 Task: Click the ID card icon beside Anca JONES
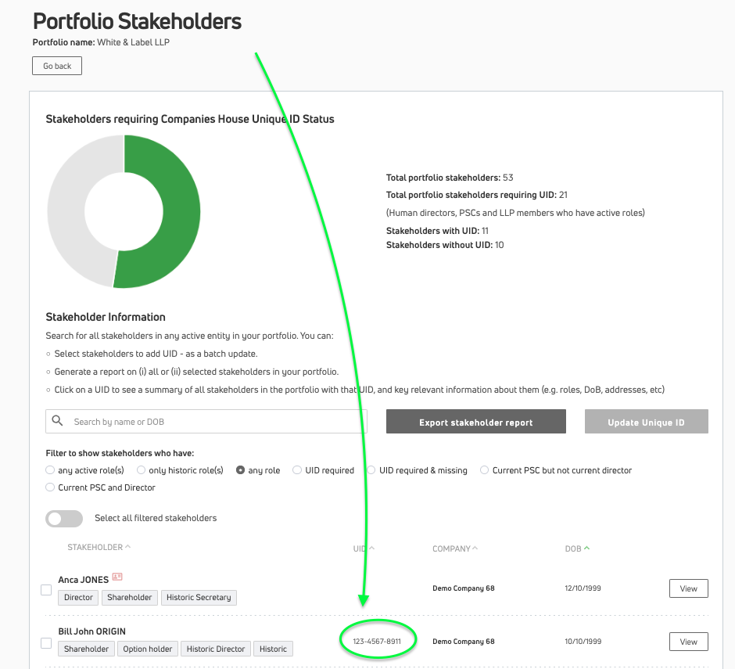pos(117,577)
